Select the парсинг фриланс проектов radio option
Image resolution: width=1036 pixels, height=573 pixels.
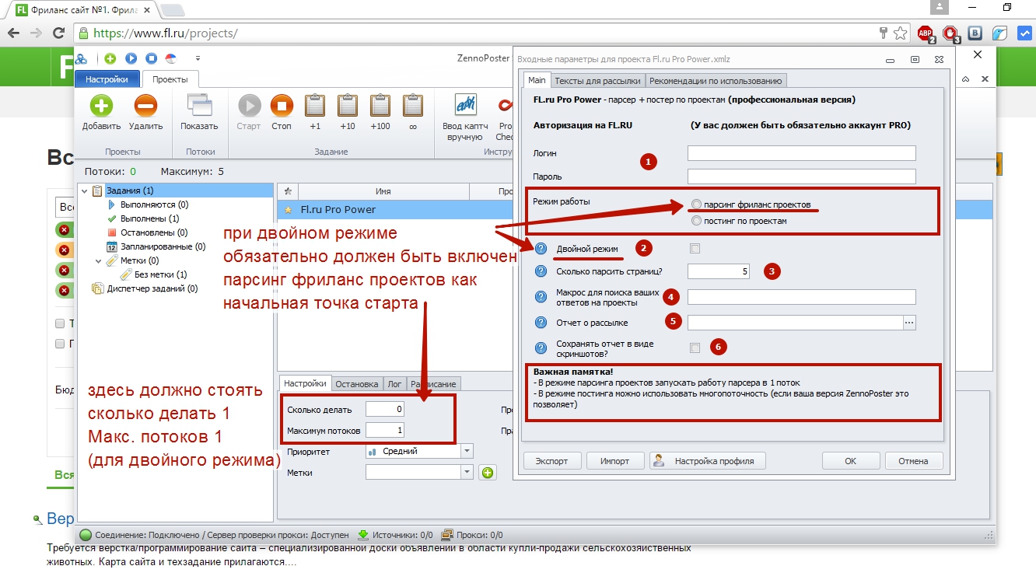click(x=696, y=204)
